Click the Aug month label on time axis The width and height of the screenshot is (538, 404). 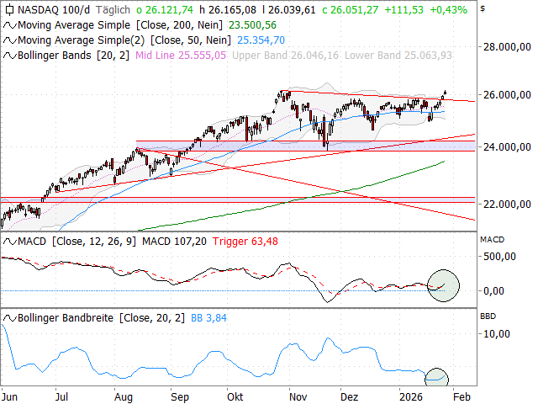124,397
